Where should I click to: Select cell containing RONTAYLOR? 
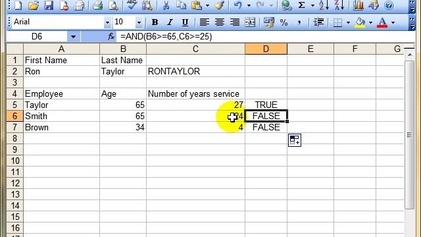click(195, 72)
